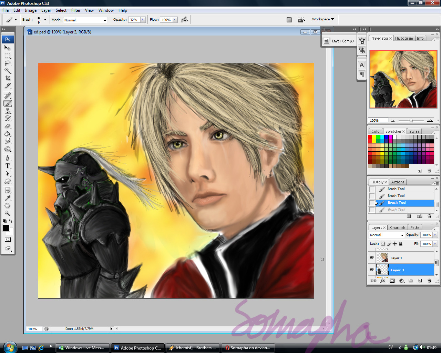Switch to the Histogram tab

[x=404, y=38]
